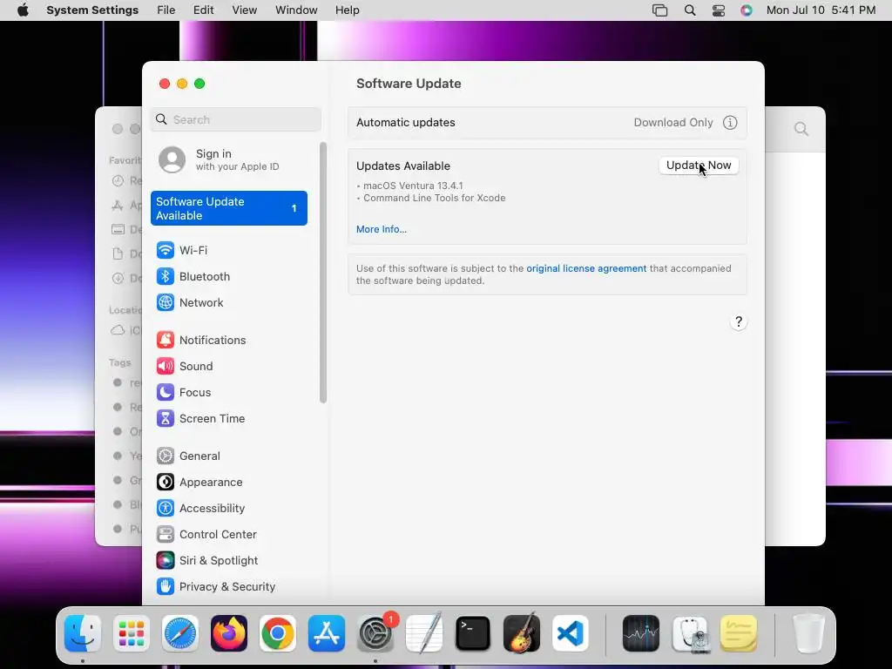This screenshot has width=892, height=669.
Task: Open Finder from the Dock
Action: [x=83, y=633]
